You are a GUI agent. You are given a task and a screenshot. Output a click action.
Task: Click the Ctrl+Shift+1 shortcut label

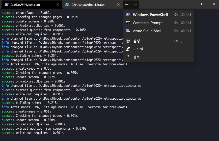[183, 15]
